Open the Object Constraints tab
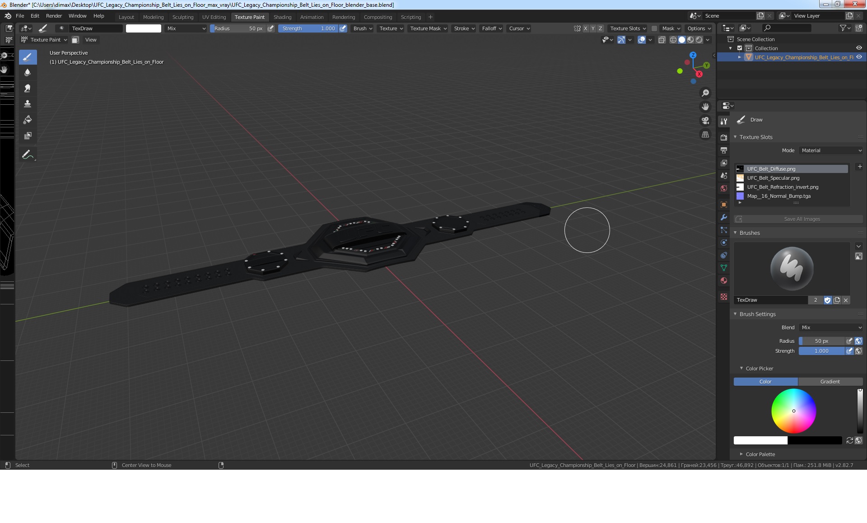The height and width of the screenshot is (523, 867). (724, 255)
